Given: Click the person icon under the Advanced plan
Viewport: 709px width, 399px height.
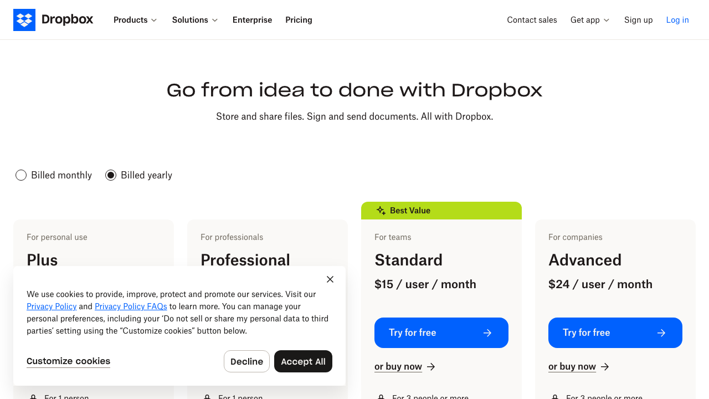Looking at the screenshot, I should click(x=554, y=396).
